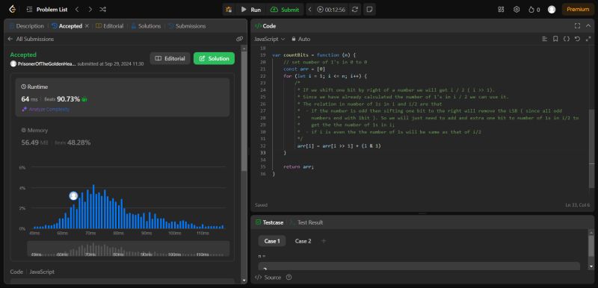Click the bookmark icon in editor toolbar

point(555,39)
